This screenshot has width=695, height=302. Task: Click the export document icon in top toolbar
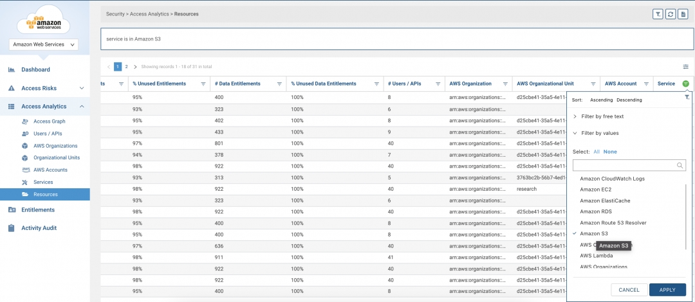point(682,13)
